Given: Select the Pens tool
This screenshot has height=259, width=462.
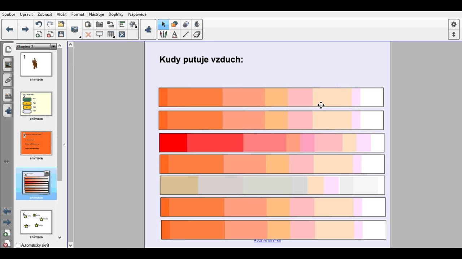Looking at the screenshot, I should (163, 35).
